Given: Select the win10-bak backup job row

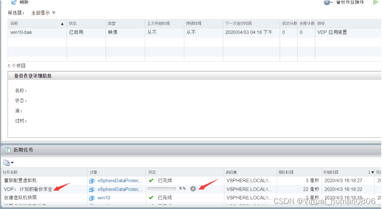Looking at the screenshot, I should tap(194, 32).
